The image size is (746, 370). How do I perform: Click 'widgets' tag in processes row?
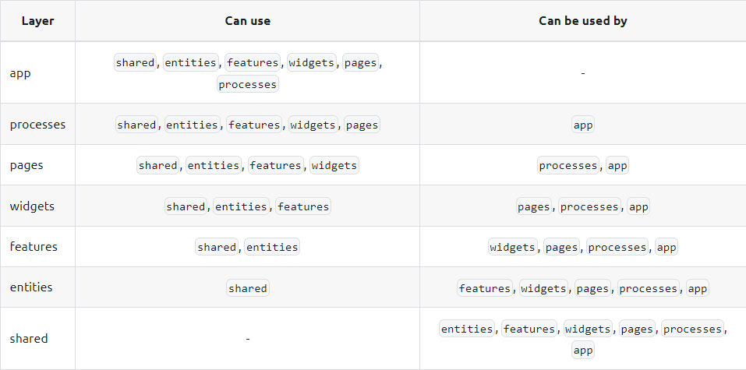313,125
